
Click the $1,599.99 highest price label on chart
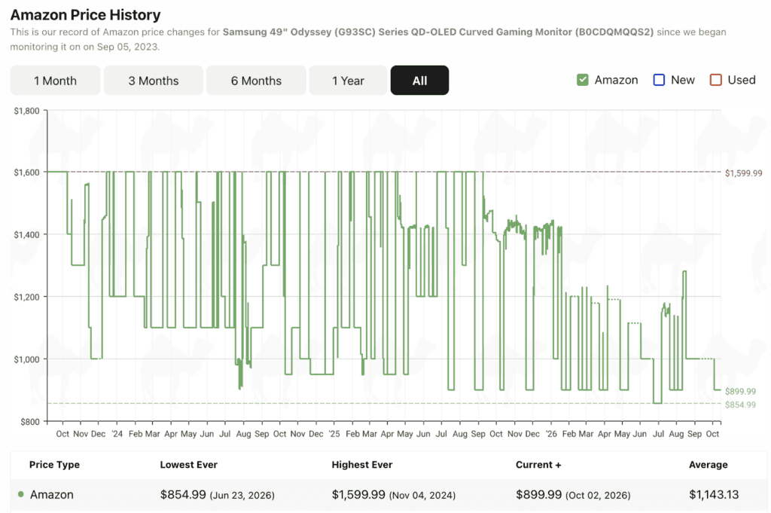743,173
